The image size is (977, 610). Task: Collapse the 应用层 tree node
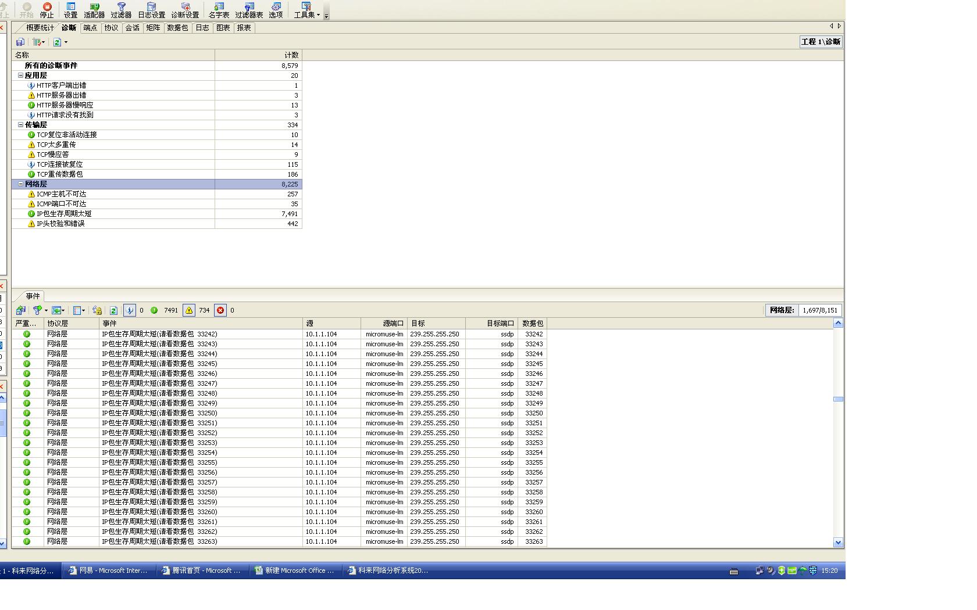click(x=20, y=76)
